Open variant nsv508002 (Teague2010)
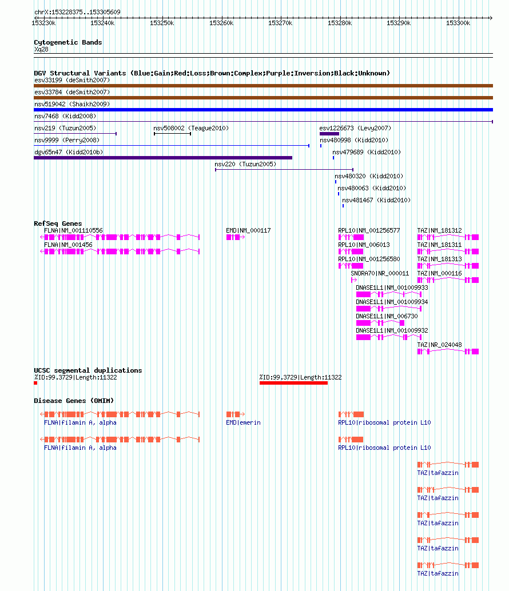 172,133
